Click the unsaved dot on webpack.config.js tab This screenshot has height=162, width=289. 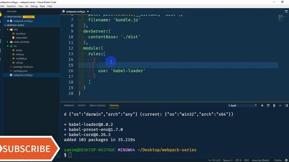[88, 11]
